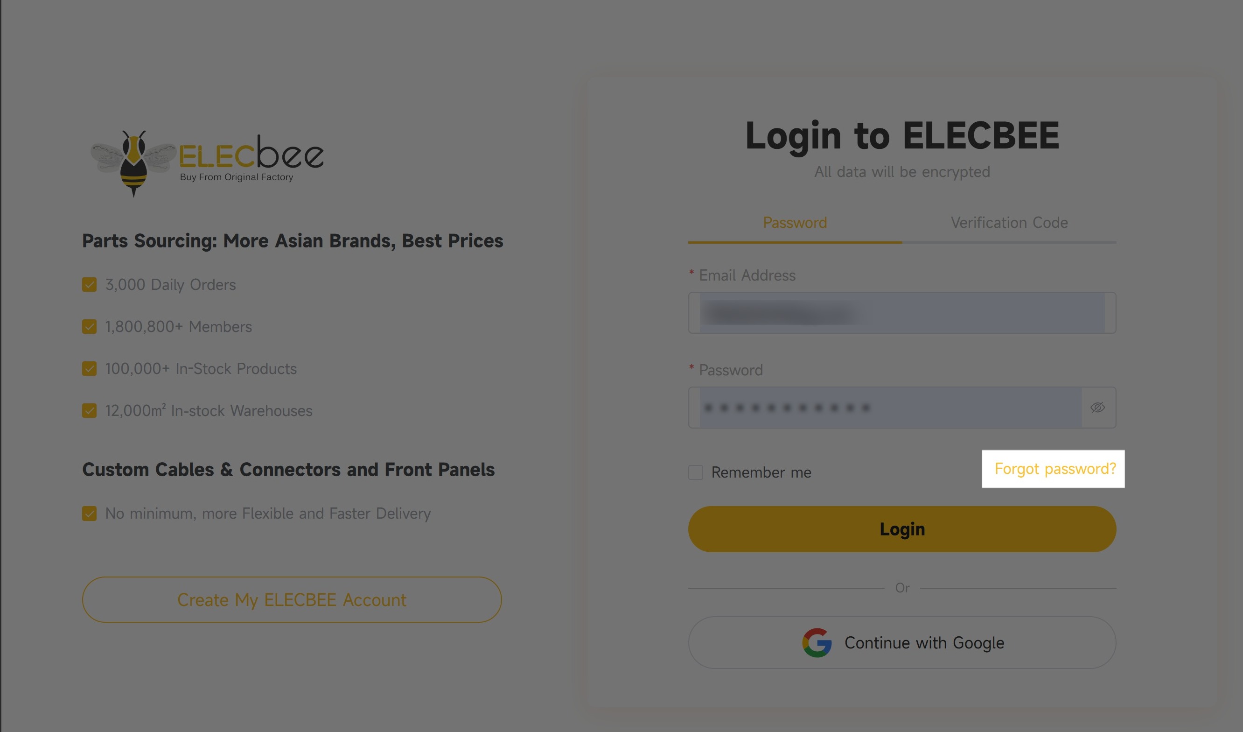Focus the Email Address input field
Viewport: 1243px width, 732px height.
(901, 313)
